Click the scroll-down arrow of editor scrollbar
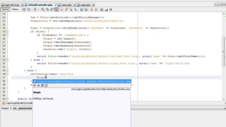The image size is (226, 127). click(224, 99)
